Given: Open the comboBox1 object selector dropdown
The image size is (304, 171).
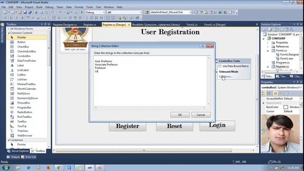Looking at the screenshot, I should click(x=301, y=87).
